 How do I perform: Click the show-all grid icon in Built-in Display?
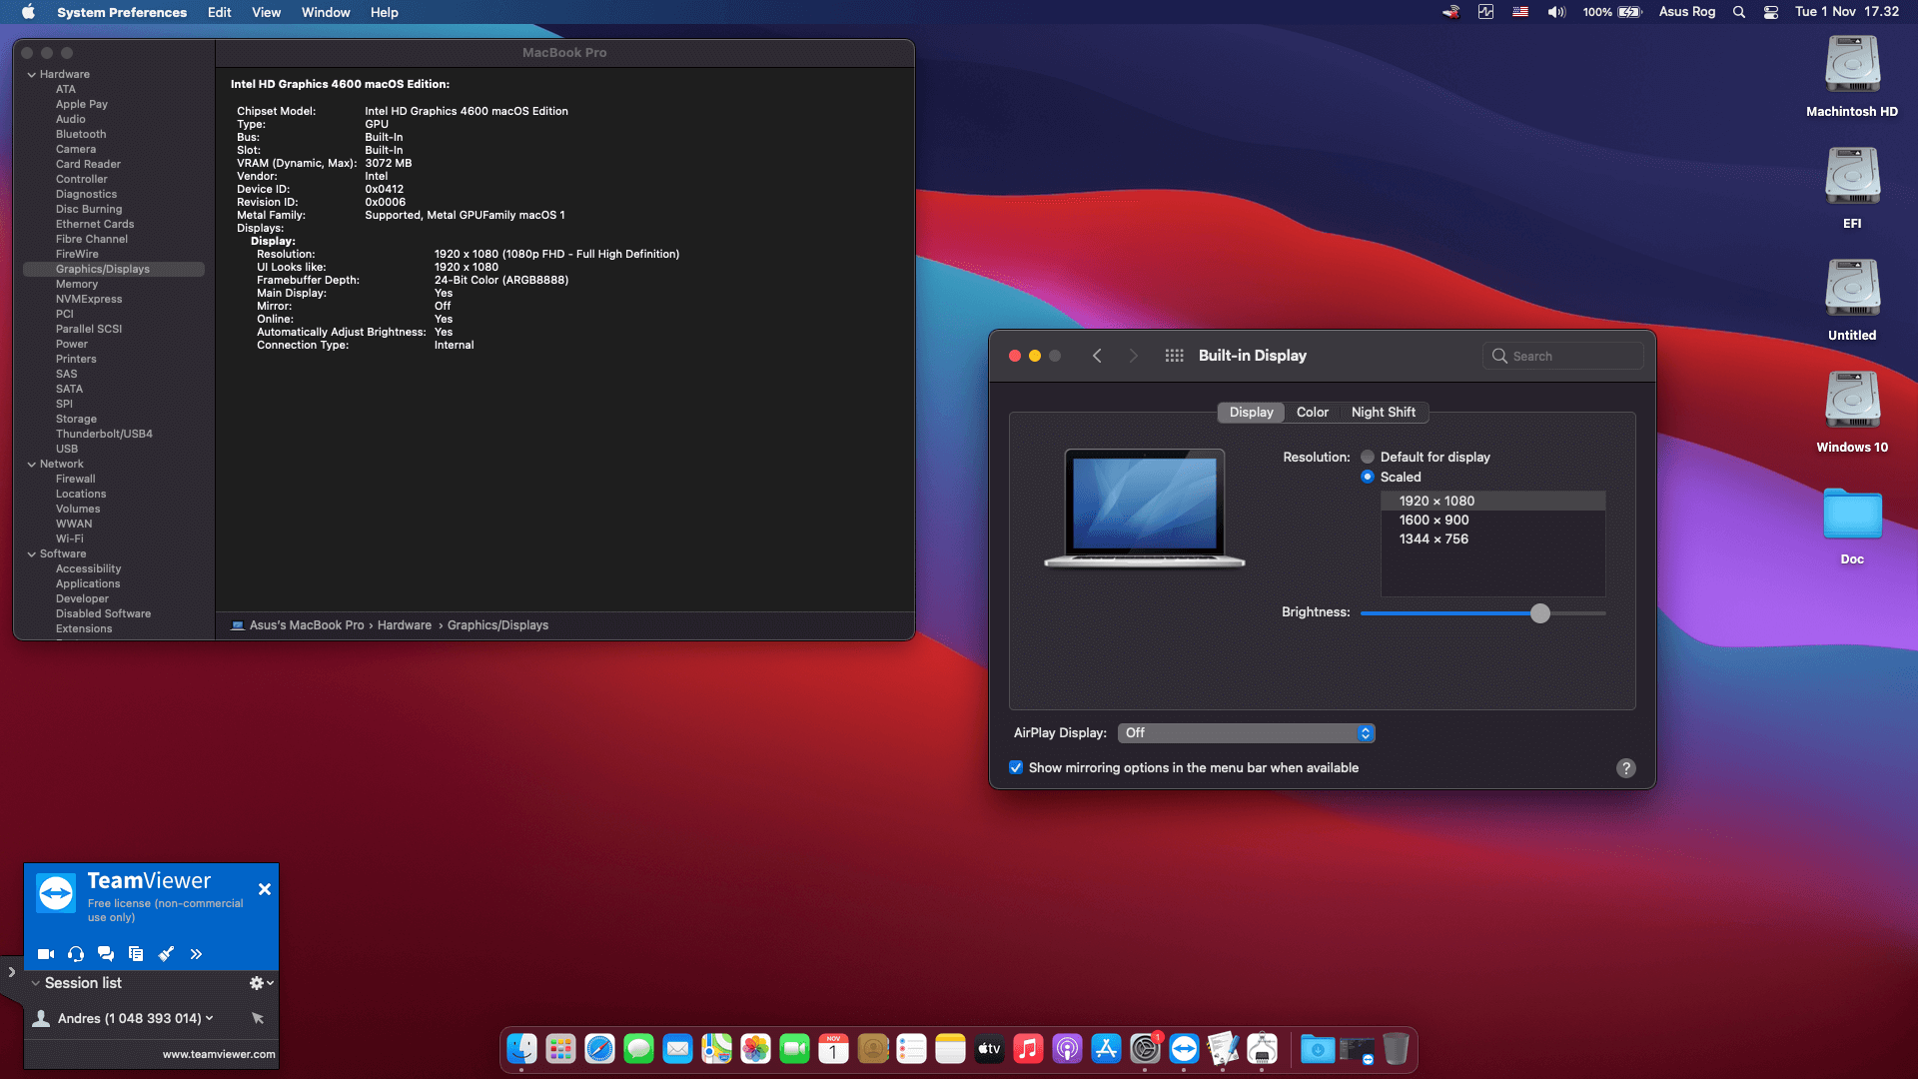(x=1174, y=356)
